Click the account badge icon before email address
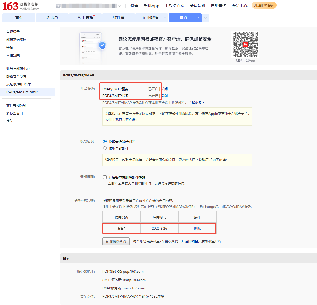 pos(58,6)
